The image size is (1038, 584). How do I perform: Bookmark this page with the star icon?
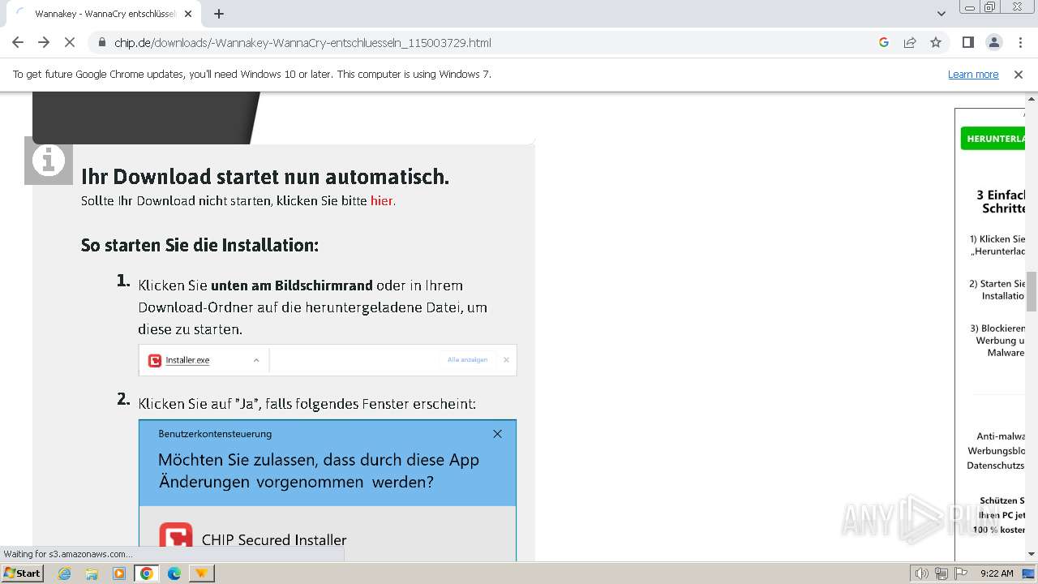click(936, 42)
